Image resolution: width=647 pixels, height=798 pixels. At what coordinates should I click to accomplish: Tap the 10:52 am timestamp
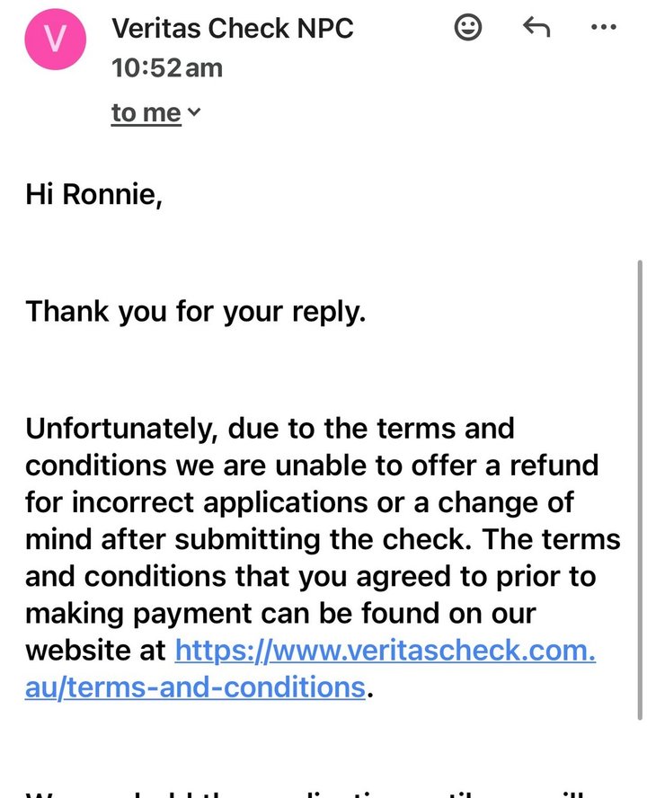click(167, 67)
